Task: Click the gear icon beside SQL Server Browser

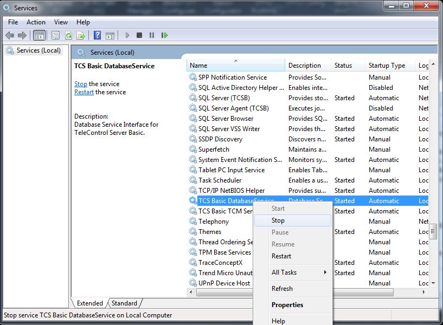Action: click(193, 119)
